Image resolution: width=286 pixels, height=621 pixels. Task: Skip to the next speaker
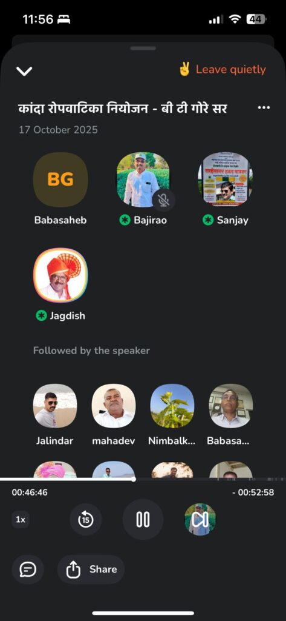click(x=200, y=520)
